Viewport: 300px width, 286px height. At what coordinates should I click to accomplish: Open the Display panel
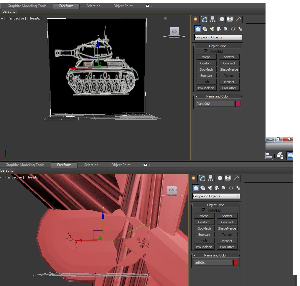pyautogui.click(x=229, y=19)
